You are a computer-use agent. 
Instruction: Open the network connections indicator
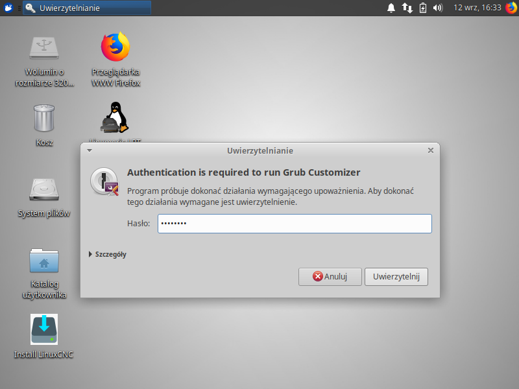(407, 8)
